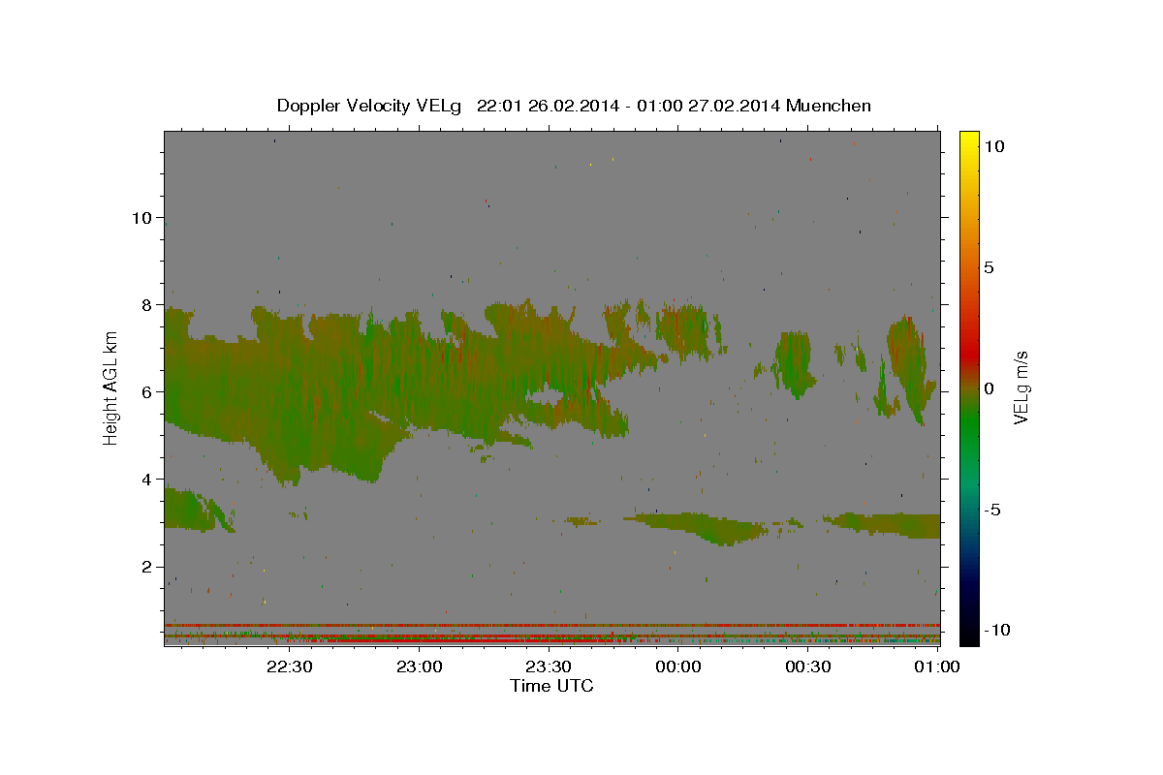Click the height axis label 2

tap(145, 567)
